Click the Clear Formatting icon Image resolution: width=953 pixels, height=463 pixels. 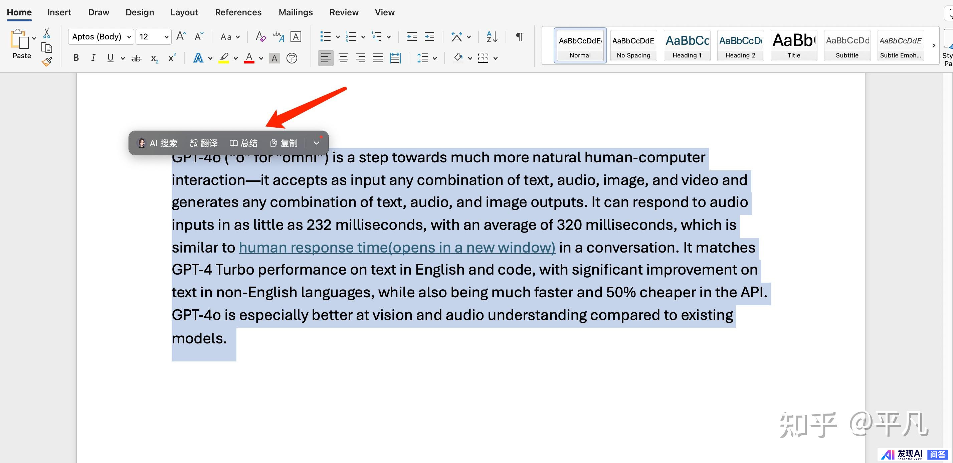tap(260, 37)
